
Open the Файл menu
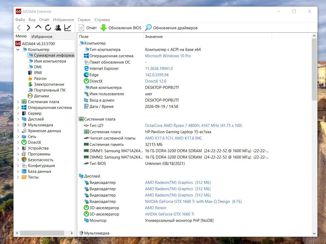click(x=20, y=20)
